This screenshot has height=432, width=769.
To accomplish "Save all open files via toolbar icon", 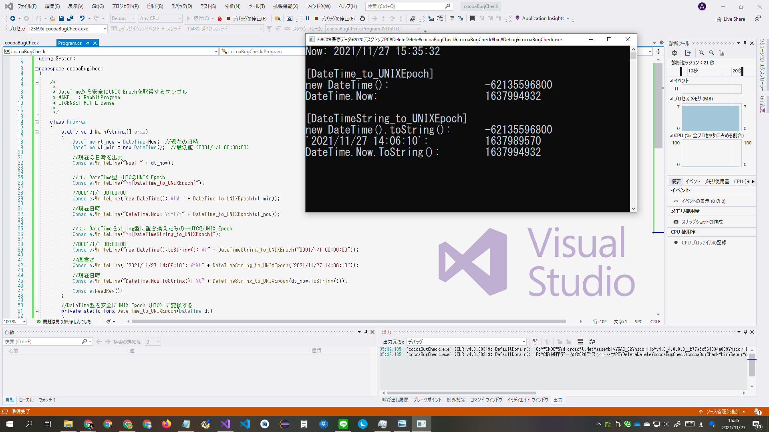I will click(x=70, y=18).
